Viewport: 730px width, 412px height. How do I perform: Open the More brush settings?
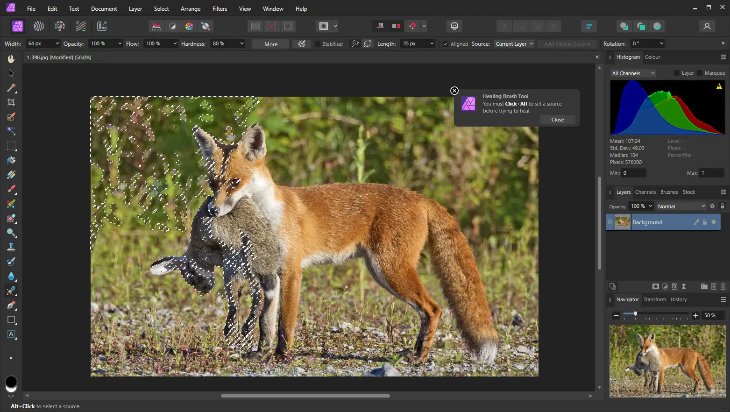(x=269, y=43)
